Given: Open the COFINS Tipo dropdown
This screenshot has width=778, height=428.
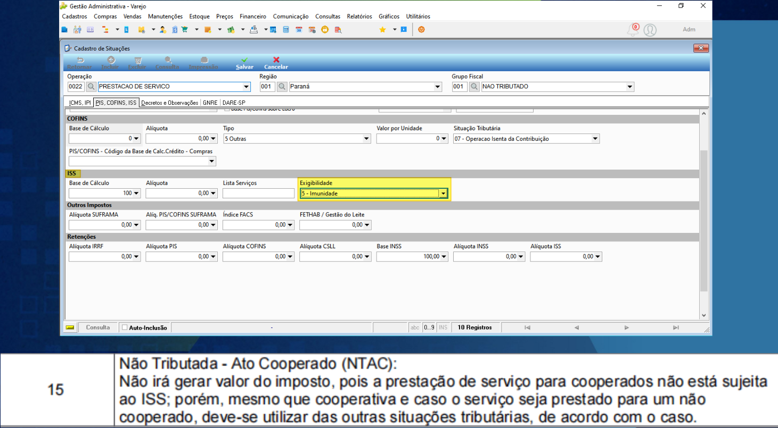Looking at the screenshot, I should coord(366,139).
